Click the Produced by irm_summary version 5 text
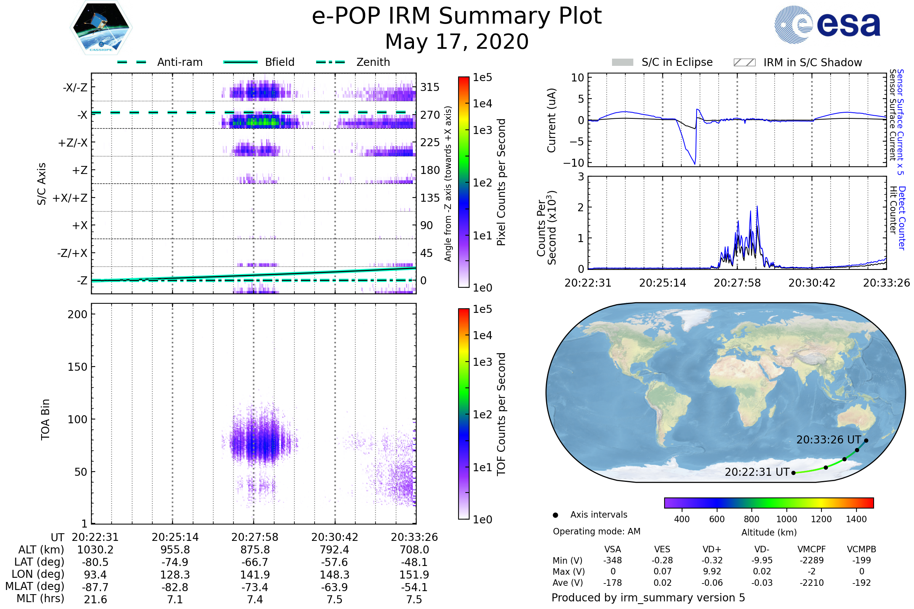This screenshot has width=914, height=609. click(648, 598)
